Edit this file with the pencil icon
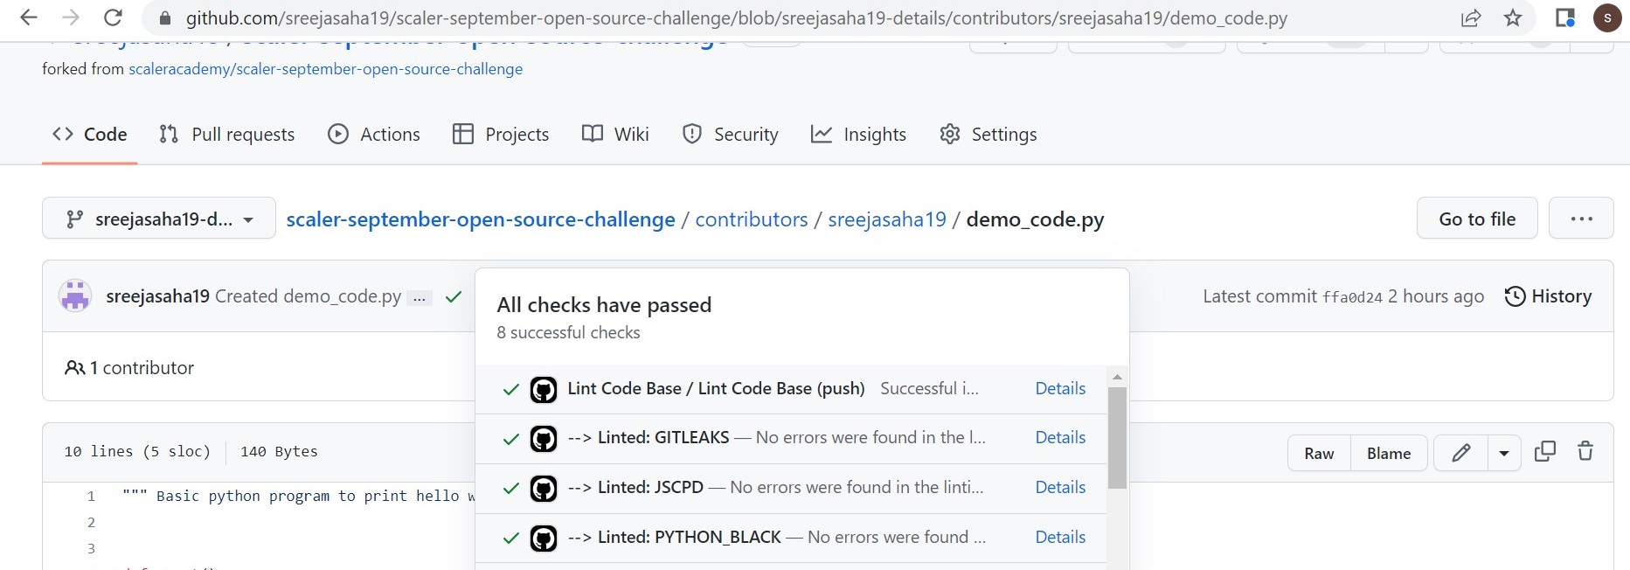This screenshot has height=570, width=1630. click(x=1460, y=453)
